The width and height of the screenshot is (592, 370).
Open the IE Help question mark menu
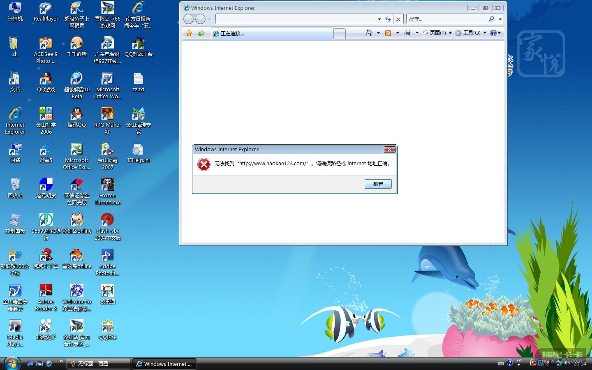(495, 33)
